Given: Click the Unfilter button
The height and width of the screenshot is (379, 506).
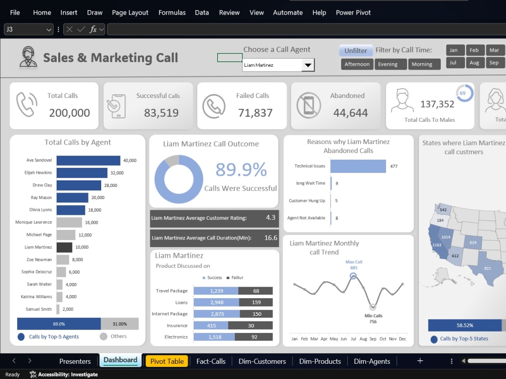Looking at the screenshot, I should click(356, 51).
